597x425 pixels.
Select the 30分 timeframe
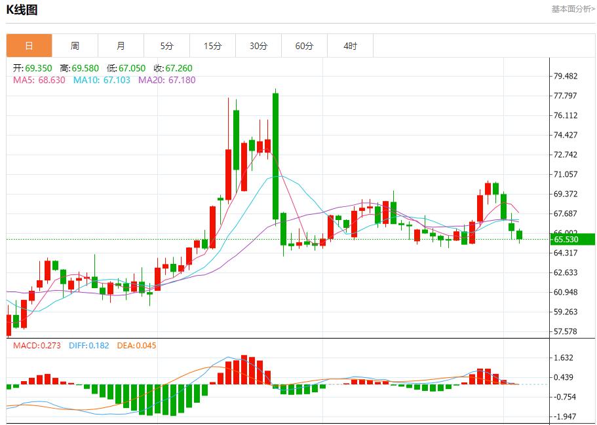pos(258,45)
